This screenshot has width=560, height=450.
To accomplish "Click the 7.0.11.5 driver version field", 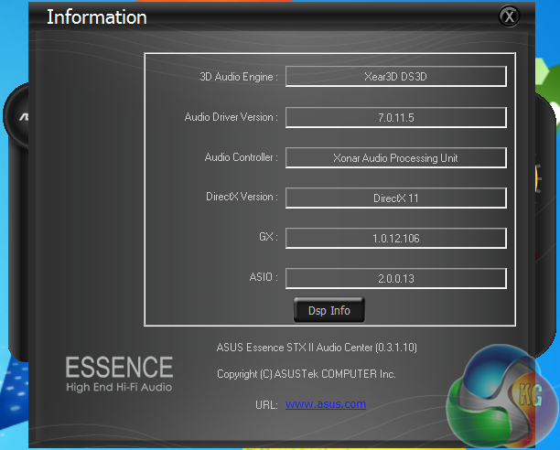I will (x=395, y=117).
